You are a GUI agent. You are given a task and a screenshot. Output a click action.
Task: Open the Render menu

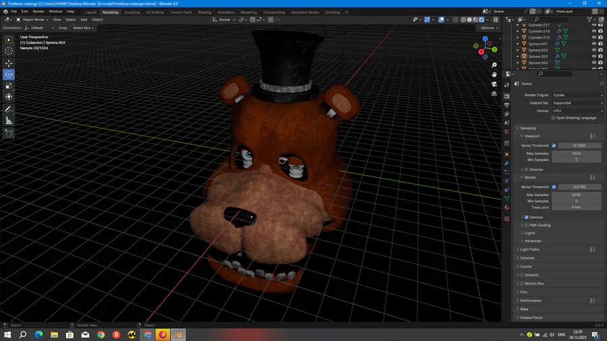[x=38, y=11]
